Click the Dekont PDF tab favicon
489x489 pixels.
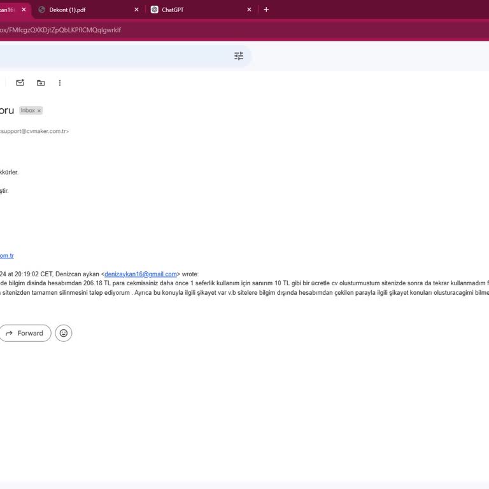tap(42, 10)
